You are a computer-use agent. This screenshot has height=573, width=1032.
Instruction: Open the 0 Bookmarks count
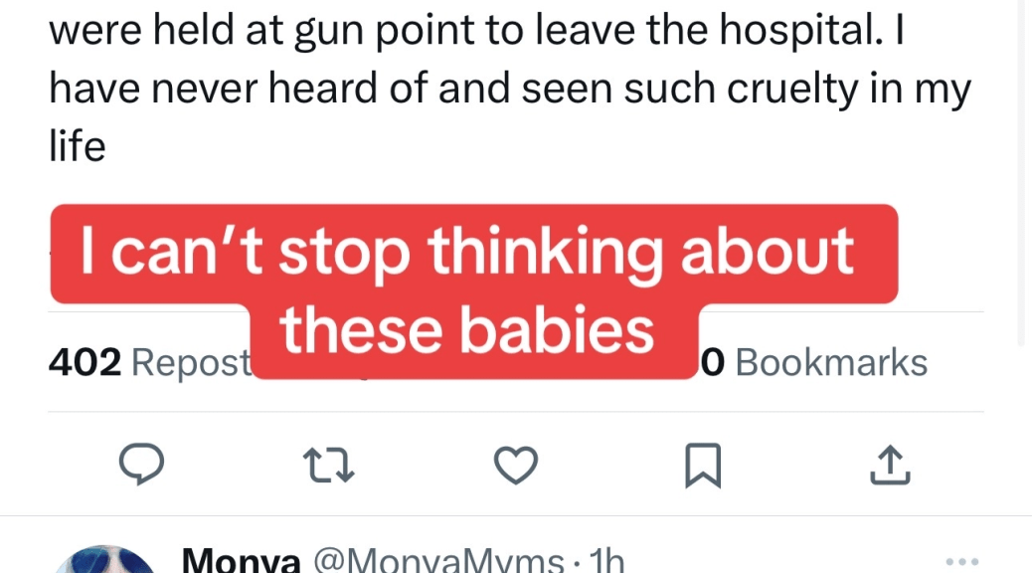pos(814,363)
